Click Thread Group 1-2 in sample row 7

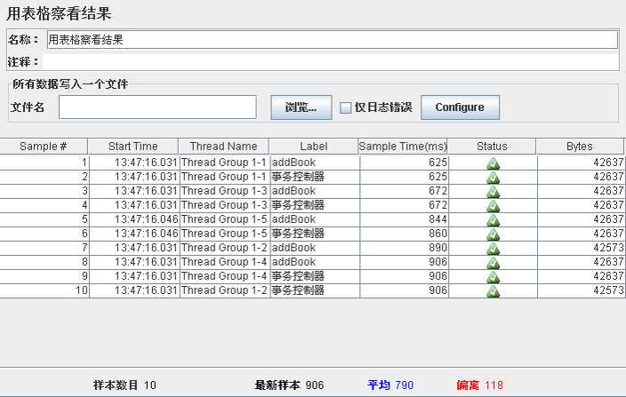click(x=223, y=248)
